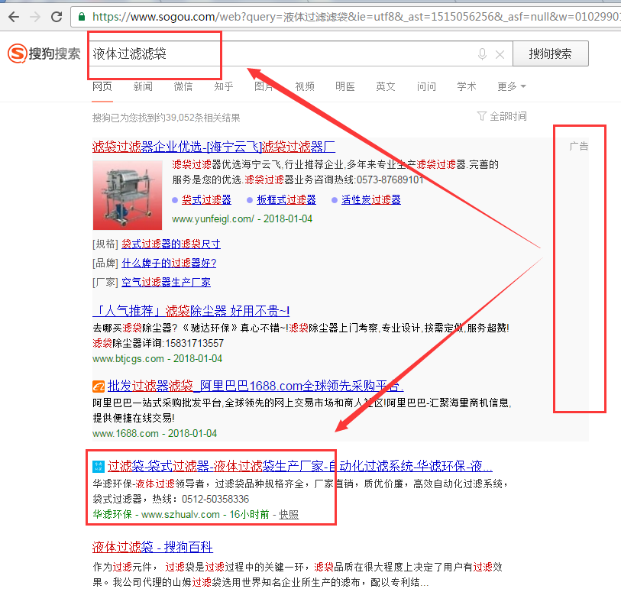Reload the page with the refresh icon
Screen dimensions: 621x592
(57, 16)
